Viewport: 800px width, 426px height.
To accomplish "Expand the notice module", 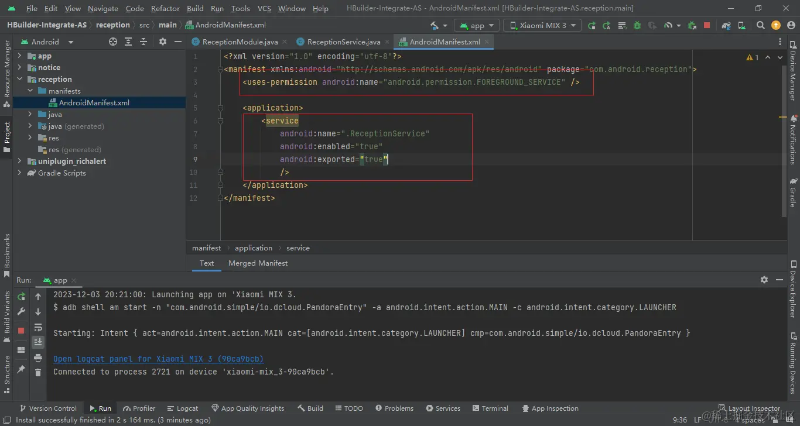I will tap(20, 68).
